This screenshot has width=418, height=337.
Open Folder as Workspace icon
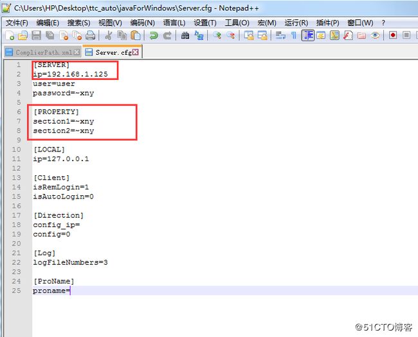361,35
